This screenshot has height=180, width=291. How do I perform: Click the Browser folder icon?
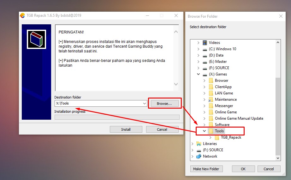[x=211, y=81]
